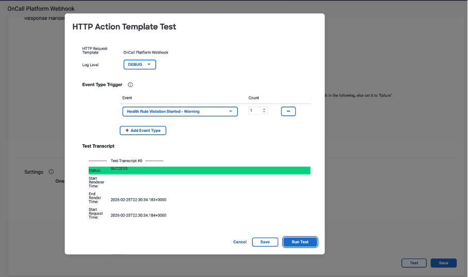Decrease event Count with the down arrow

point(264,113)
